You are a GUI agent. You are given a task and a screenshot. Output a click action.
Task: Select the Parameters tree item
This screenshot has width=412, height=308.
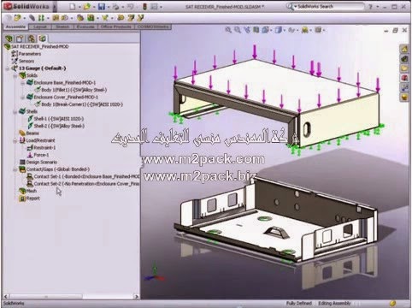coord(26,54)
